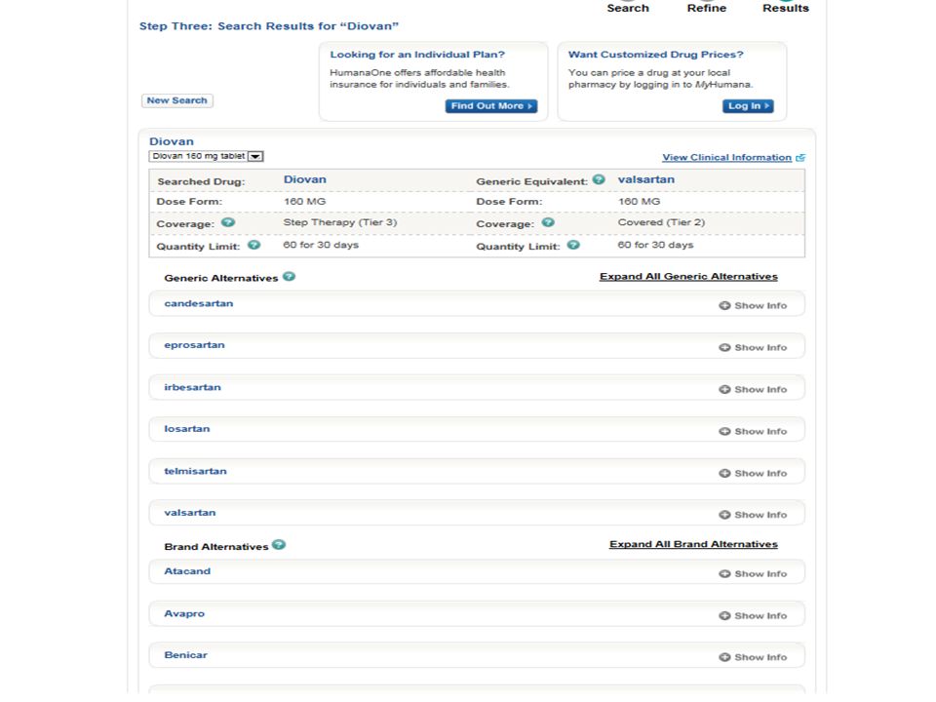Image resolution: width=936 pixels, height=702 pixels.
Task: Open the irbesartan drug link
Action: point(192,387)
